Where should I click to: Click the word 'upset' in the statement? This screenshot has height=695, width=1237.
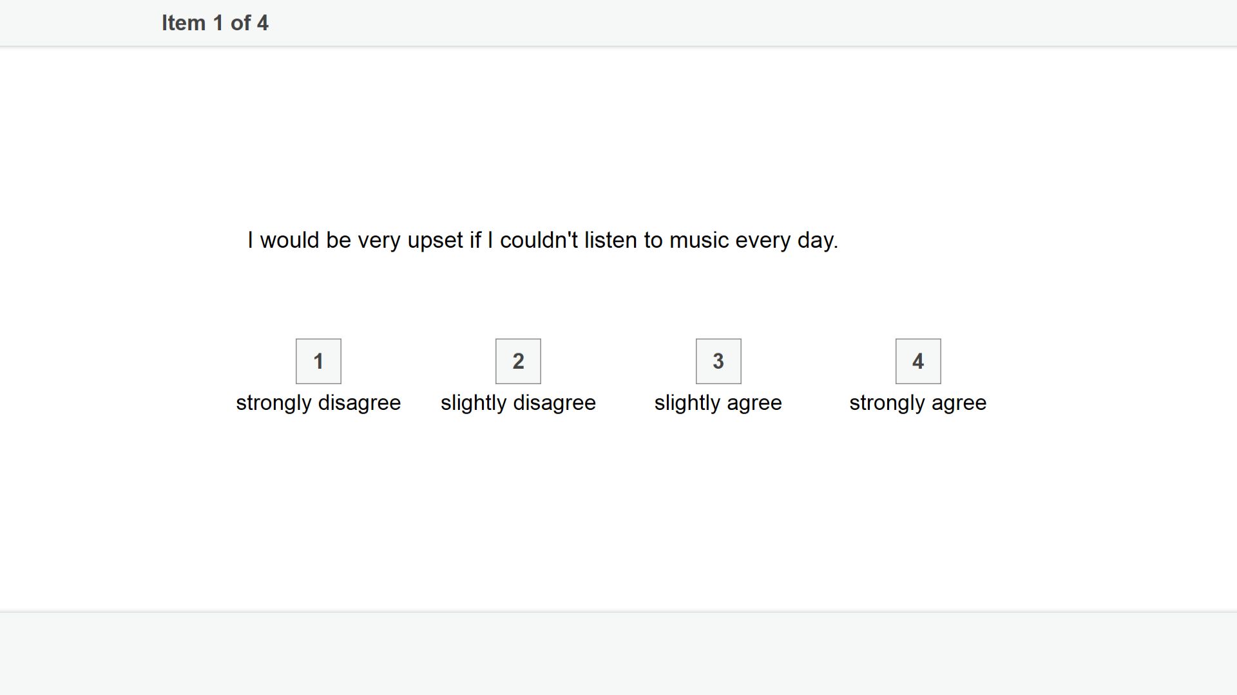435,241
